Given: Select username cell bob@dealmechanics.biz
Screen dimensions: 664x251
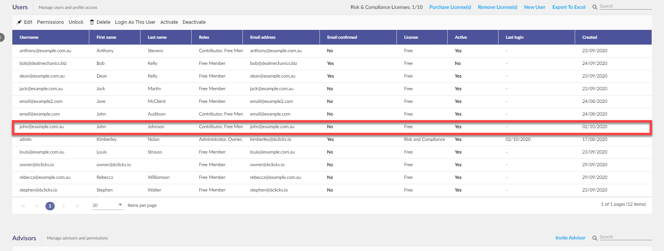Looking at the screenshot, I should (x=43, y=63).
